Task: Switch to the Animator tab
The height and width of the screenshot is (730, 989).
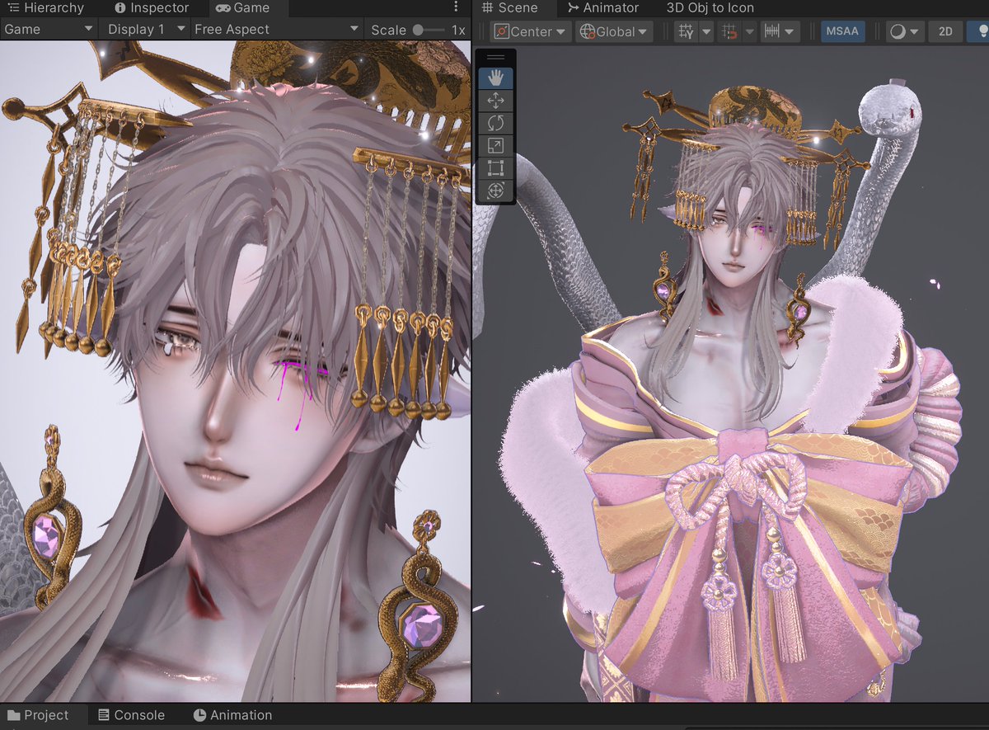Action: pos(603,8)
